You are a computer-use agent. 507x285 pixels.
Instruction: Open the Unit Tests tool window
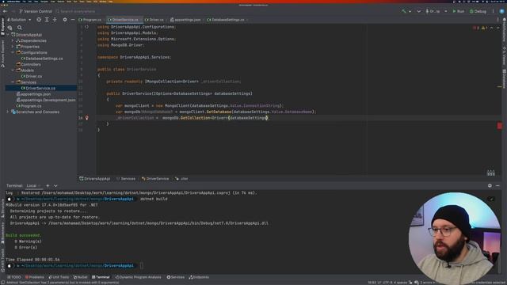coord(59,277)
